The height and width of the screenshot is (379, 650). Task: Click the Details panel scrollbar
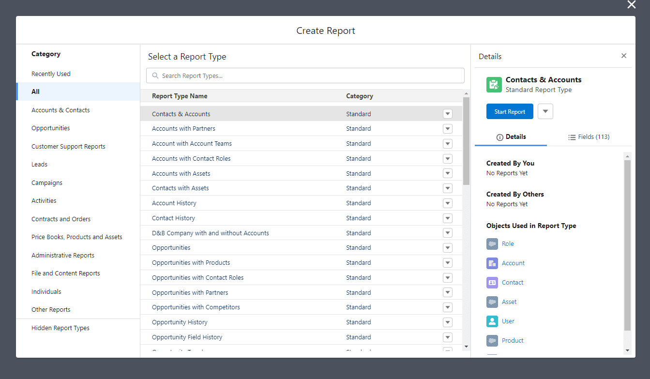point(628,245)
